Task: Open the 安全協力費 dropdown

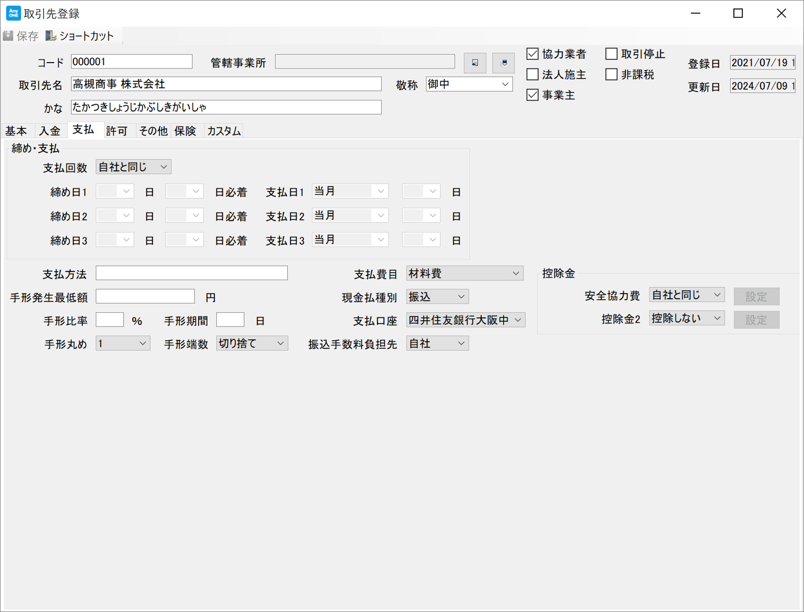Action: [x=686, y=295]
